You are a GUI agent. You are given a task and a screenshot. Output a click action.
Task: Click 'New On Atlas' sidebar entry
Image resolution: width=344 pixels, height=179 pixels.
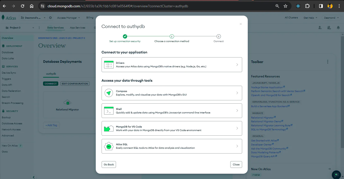point(10,146)
